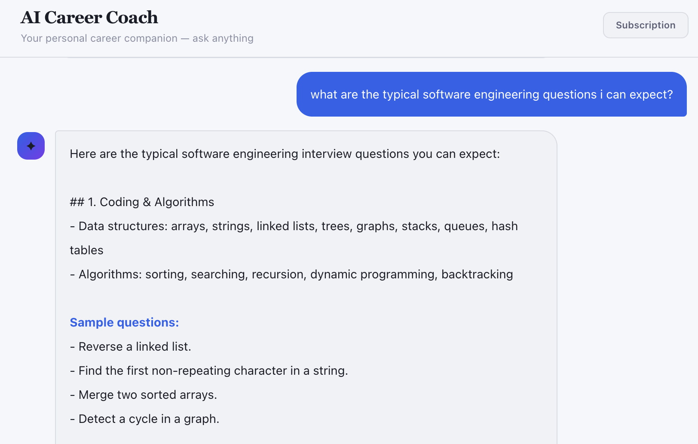Image resolution: width=698 pixels, height=444 pixels.
Task: Click the tagline under the app title
Action: click(x=137, y=38)
